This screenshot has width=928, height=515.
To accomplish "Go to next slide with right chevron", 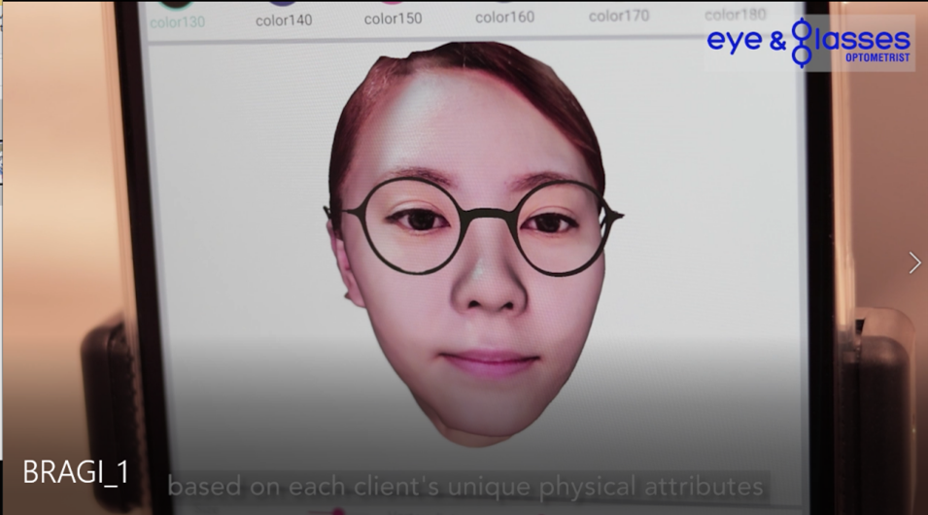I will pyautogui.click(x=913, y=262).
